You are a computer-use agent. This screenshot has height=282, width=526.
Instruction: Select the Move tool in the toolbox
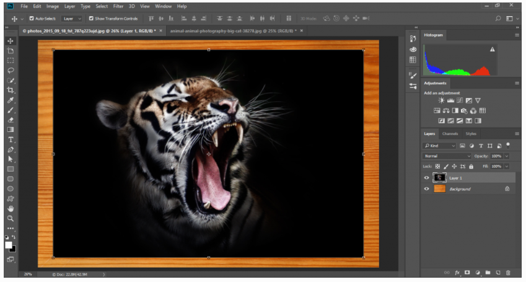[x=11, y=41]
